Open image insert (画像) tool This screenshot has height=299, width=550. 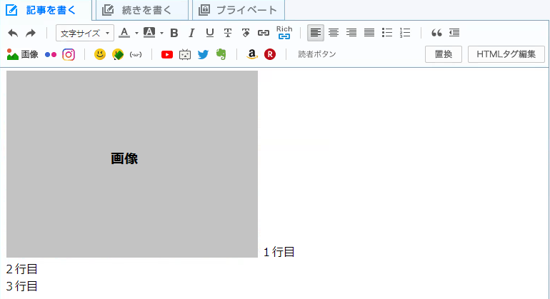(22, 54)
